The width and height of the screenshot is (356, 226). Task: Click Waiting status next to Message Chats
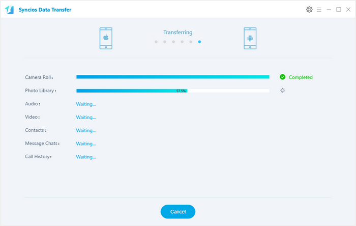[x=85, y=144]
